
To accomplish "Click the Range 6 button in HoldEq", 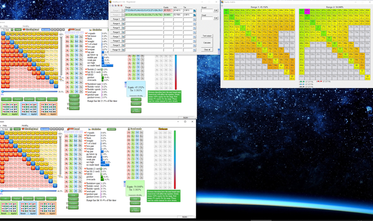I will [x=116, y=32].
